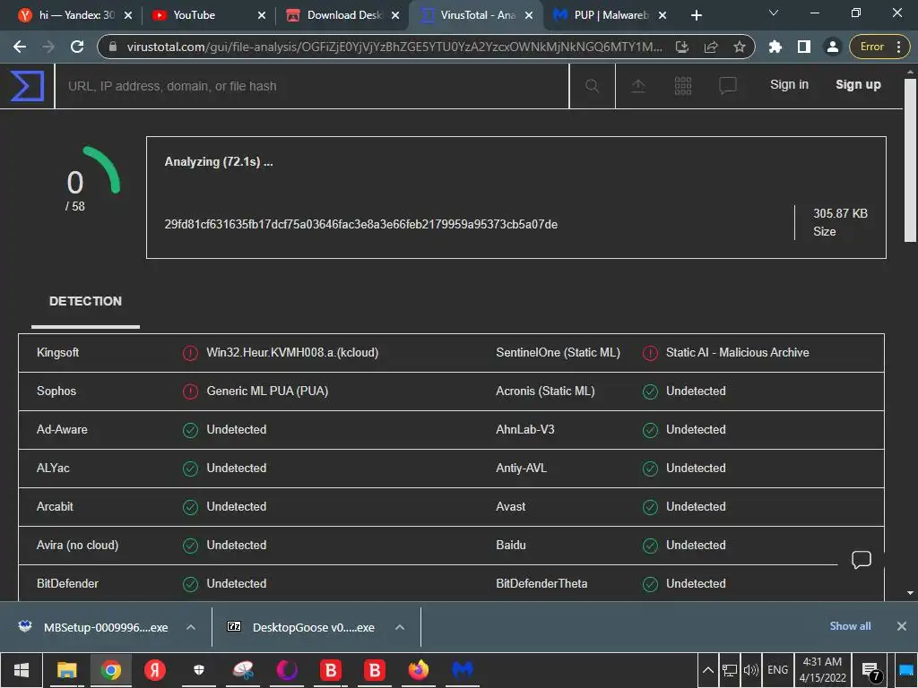This screenshot has width=918, height=688.
Task: Click browser back arrow
Action: point(20,47)
